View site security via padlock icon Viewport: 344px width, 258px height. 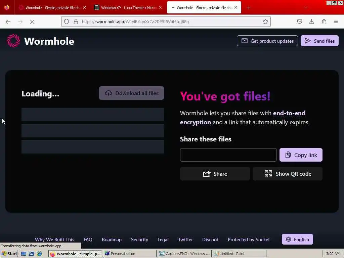tap(76, 21)
